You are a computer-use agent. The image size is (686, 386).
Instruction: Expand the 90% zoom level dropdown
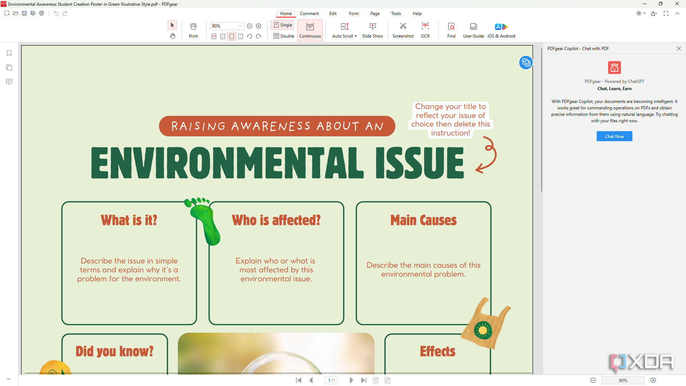pyautogui.click(x=240, y=26)
